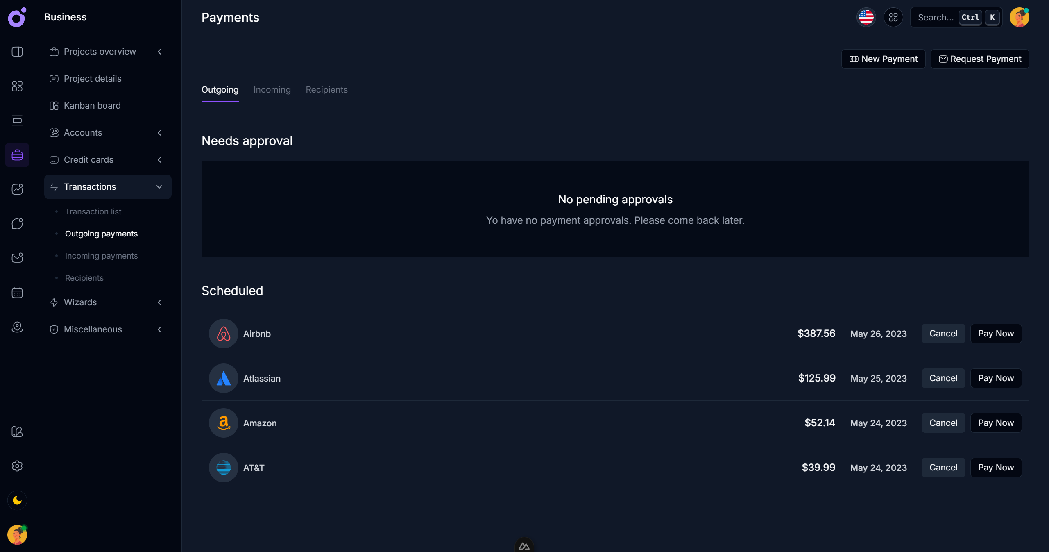Switch to the Recipients tab
Image resolution: width=1049 pixels, height=552 pixels.
[326, 90]
